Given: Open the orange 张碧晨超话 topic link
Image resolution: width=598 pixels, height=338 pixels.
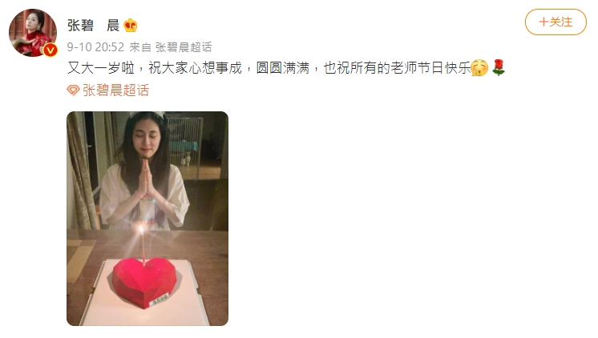Looking at the screenshot, I should pos(115,91).
